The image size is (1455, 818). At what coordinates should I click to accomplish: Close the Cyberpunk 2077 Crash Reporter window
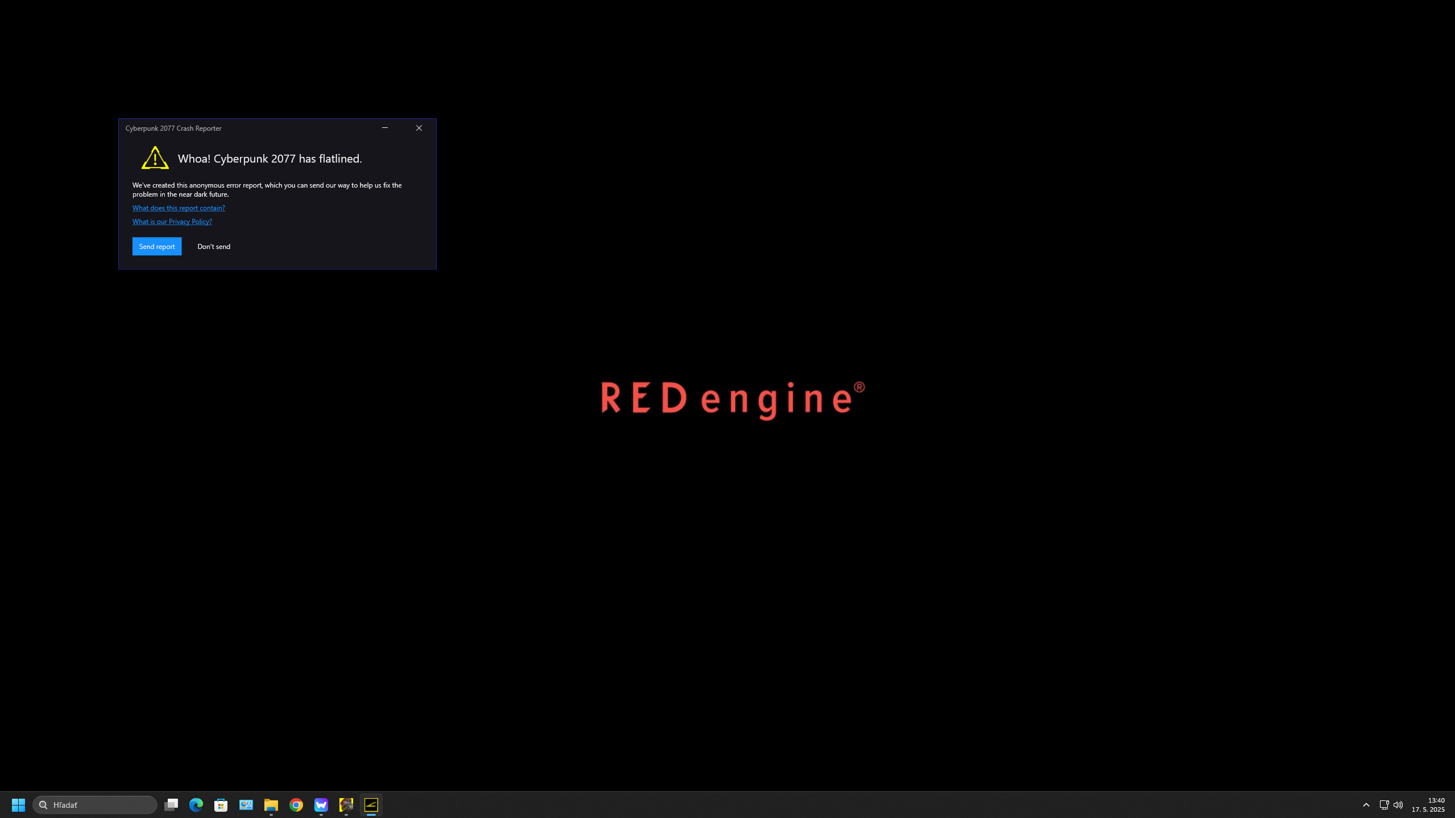[x=419, y=128]
